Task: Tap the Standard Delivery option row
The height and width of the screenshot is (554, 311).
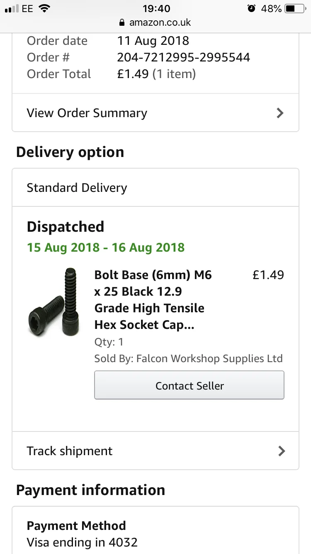Action: [x=155, y=188]
